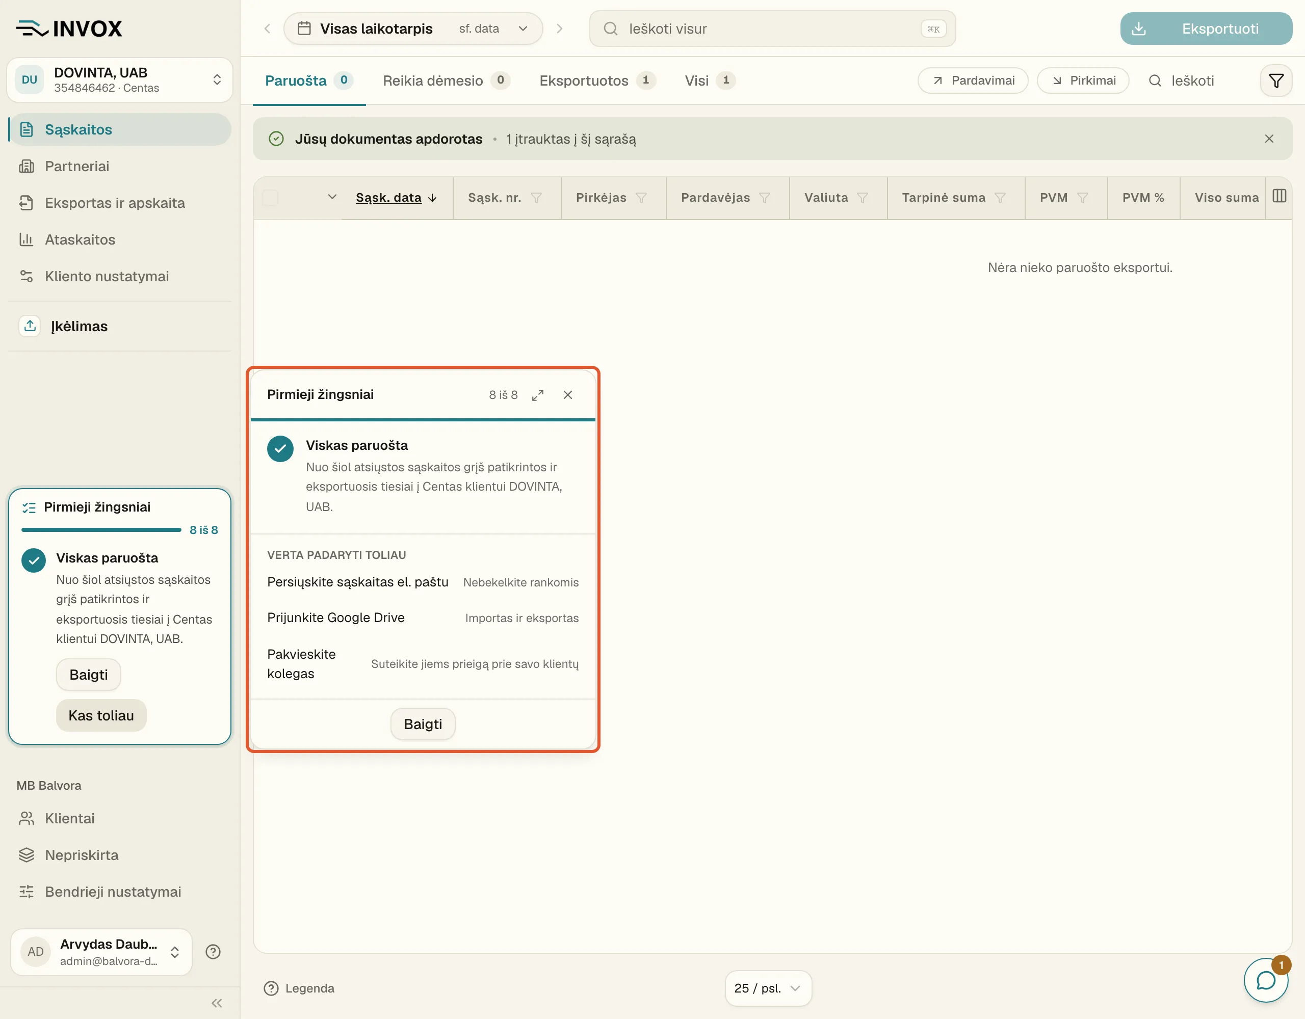Switch to Eksportuotos tab
The height and width of the screenshot is (1019, 1305).
597,81
